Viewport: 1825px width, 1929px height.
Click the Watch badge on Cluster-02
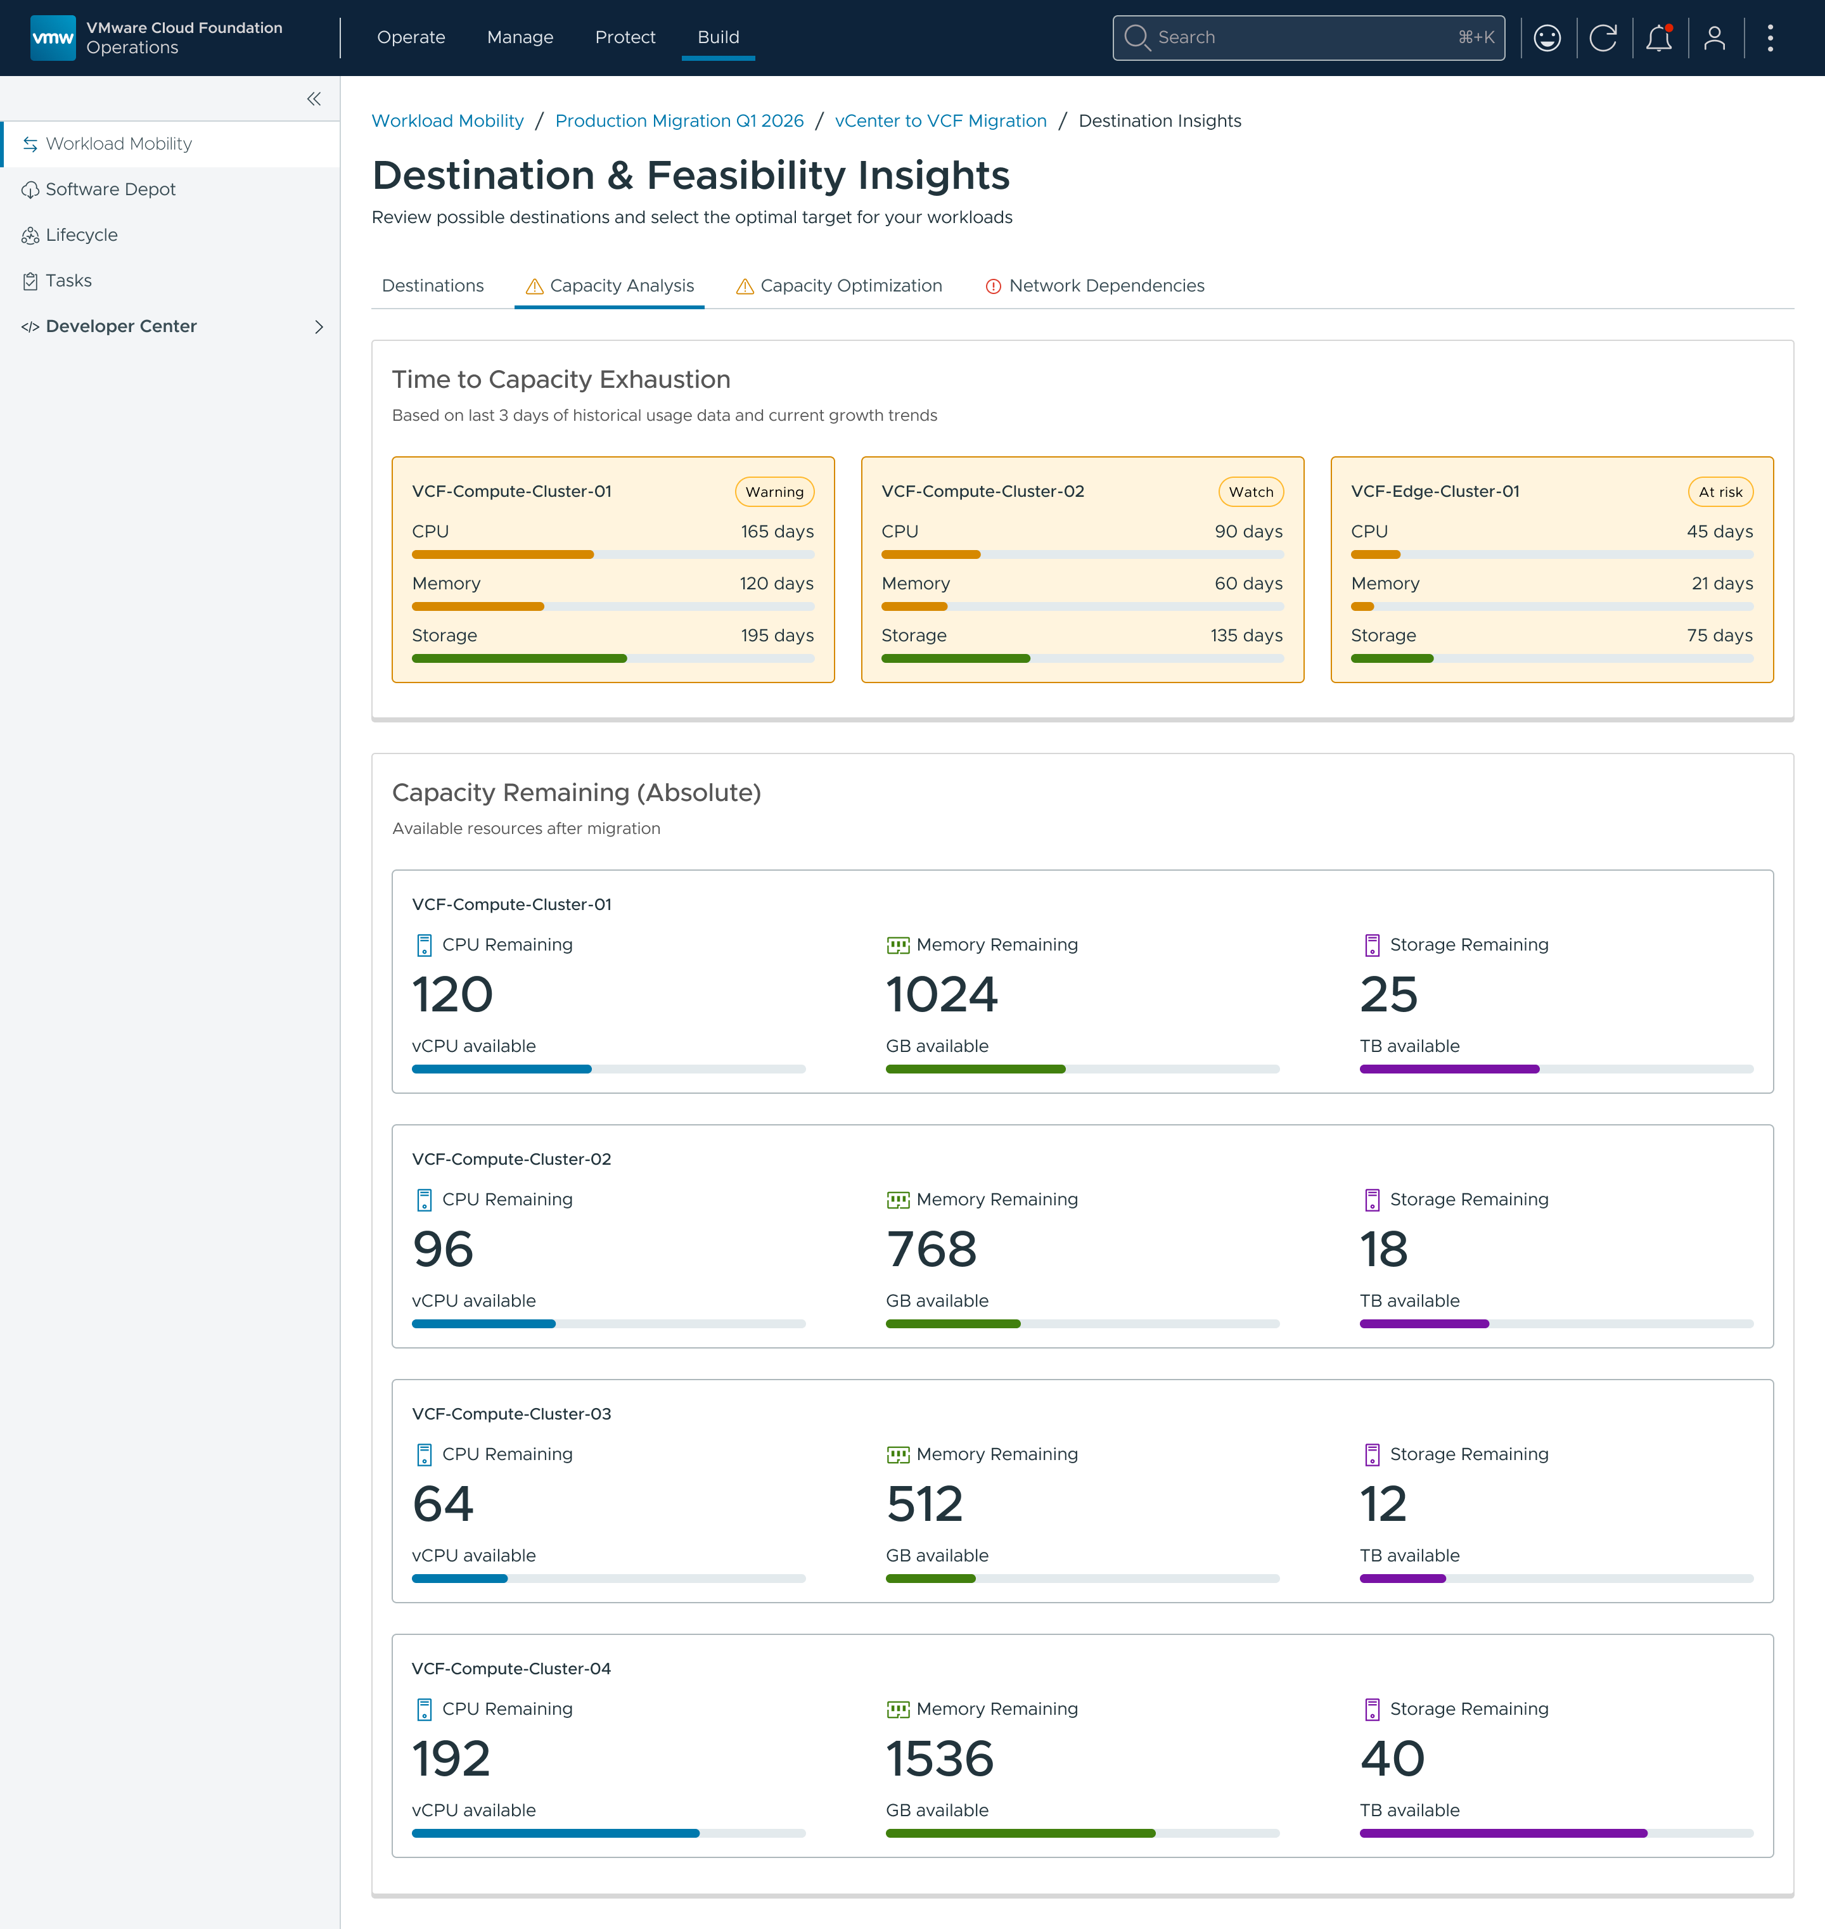tap(1250, 492)
